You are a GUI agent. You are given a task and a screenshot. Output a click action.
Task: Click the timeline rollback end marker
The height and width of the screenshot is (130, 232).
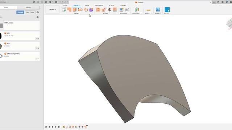coord(87,127)
